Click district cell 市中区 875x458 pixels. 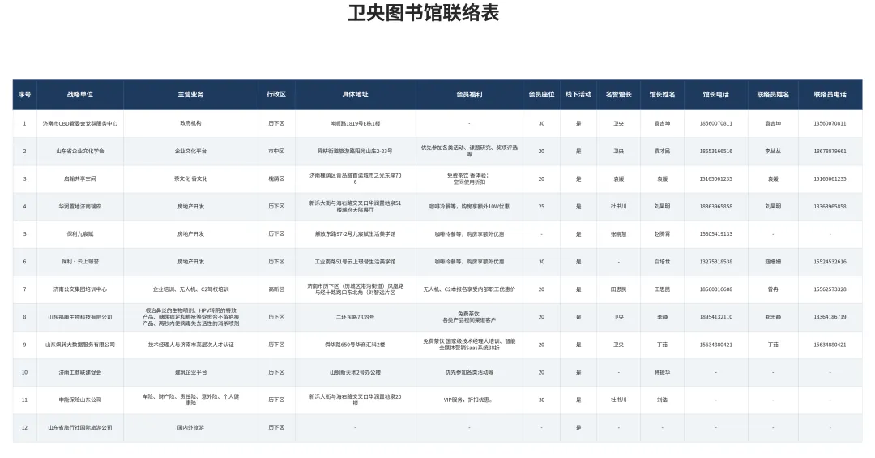(x=276, y=151)
